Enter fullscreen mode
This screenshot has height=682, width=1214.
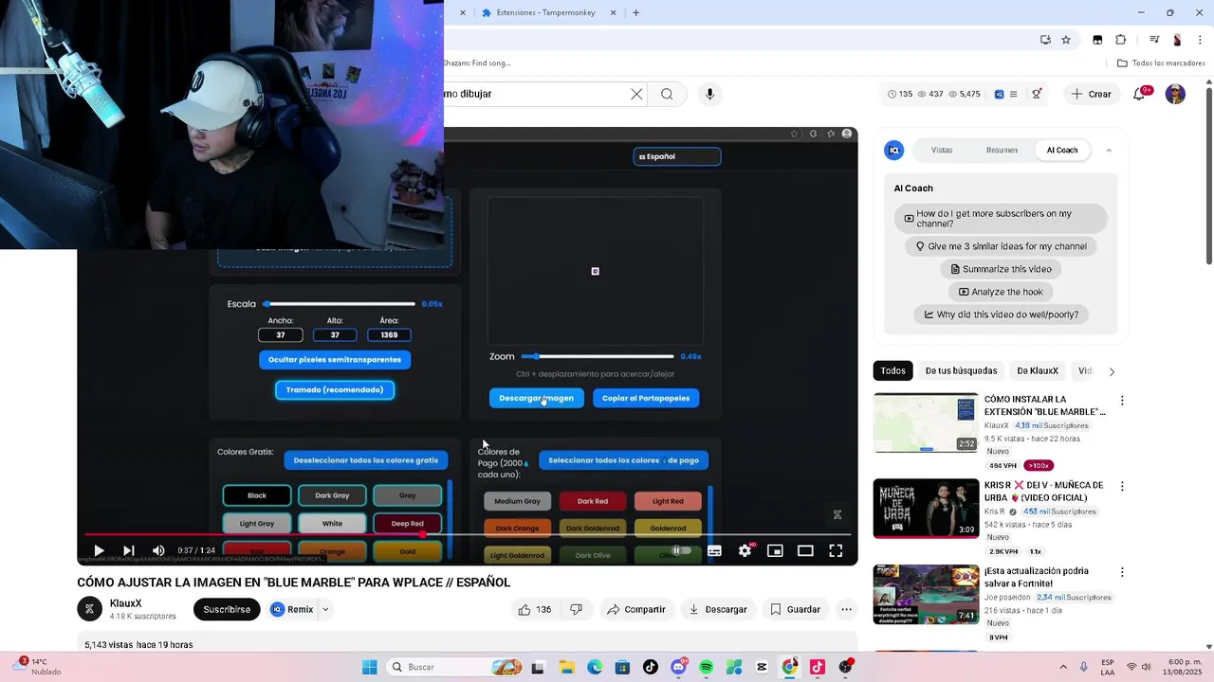click(836, 550)
